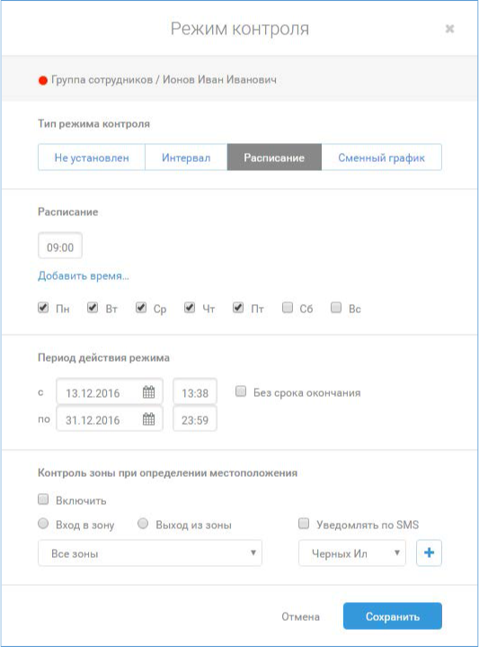Enable the Сб weekday checkbox
Screen dimensions: 479x647
pos(288,308)
